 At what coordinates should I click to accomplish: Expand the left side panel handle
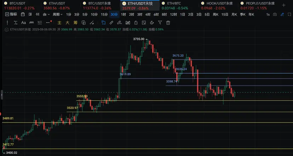pyautogui.click(x=2, y=95)
